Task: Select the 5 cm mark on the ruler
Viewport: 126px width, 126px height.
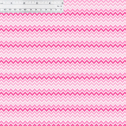Action: click(x=51, y=10)
